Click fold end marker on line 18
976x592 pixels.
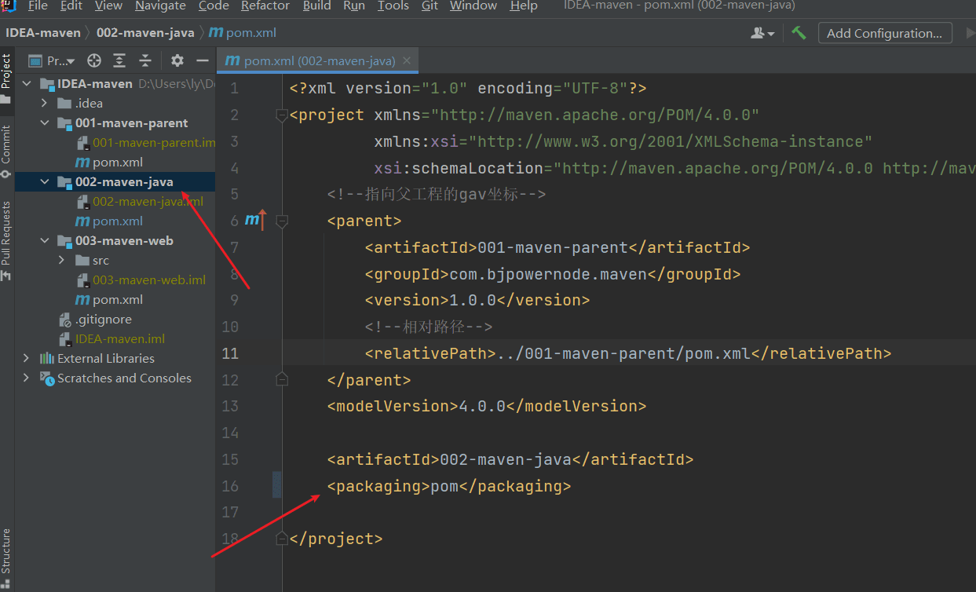[281, 538]
